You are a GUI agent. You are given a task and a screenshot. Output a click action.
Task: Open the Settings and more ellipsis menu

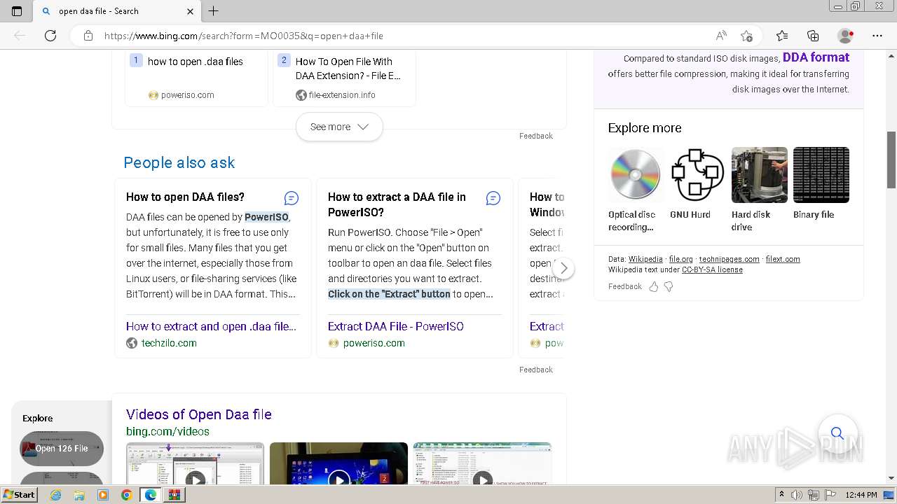pos(877,36)
